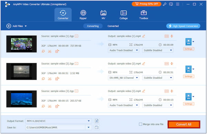Click the Pricing-50% OFF button
Screen dimensions: 207x134
coord(146,4)
